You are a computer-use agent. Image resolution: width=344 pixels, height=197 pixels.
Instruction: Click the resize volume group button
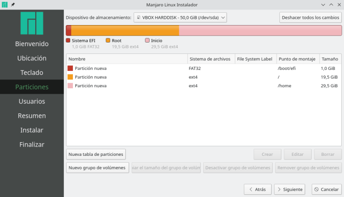tap(166, 168)
